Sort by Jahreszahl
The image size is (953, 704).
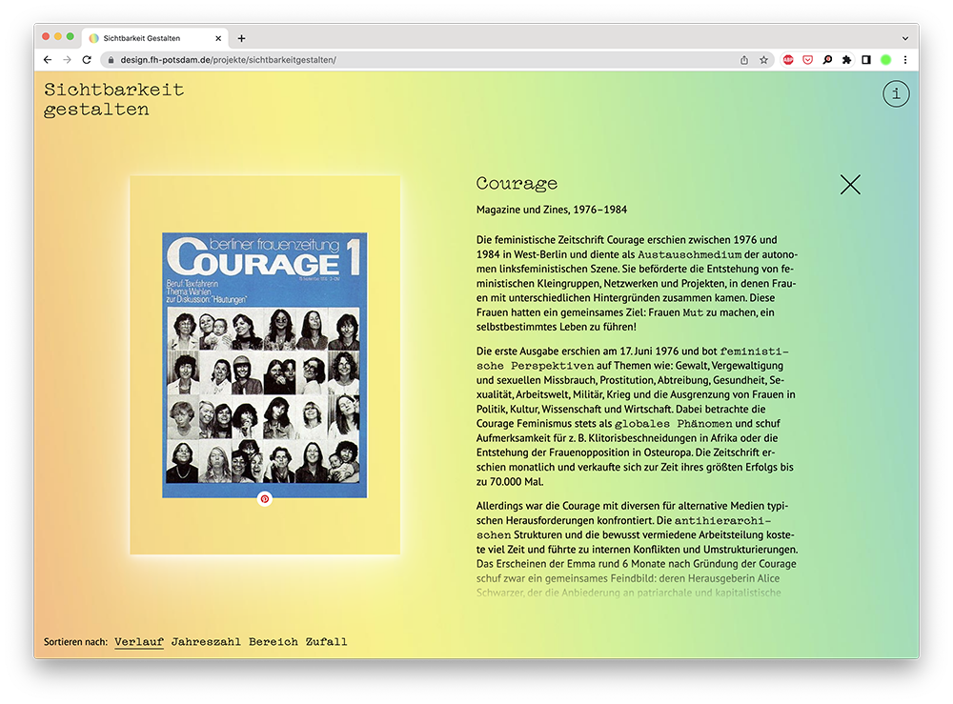click(x=206, y=642)
